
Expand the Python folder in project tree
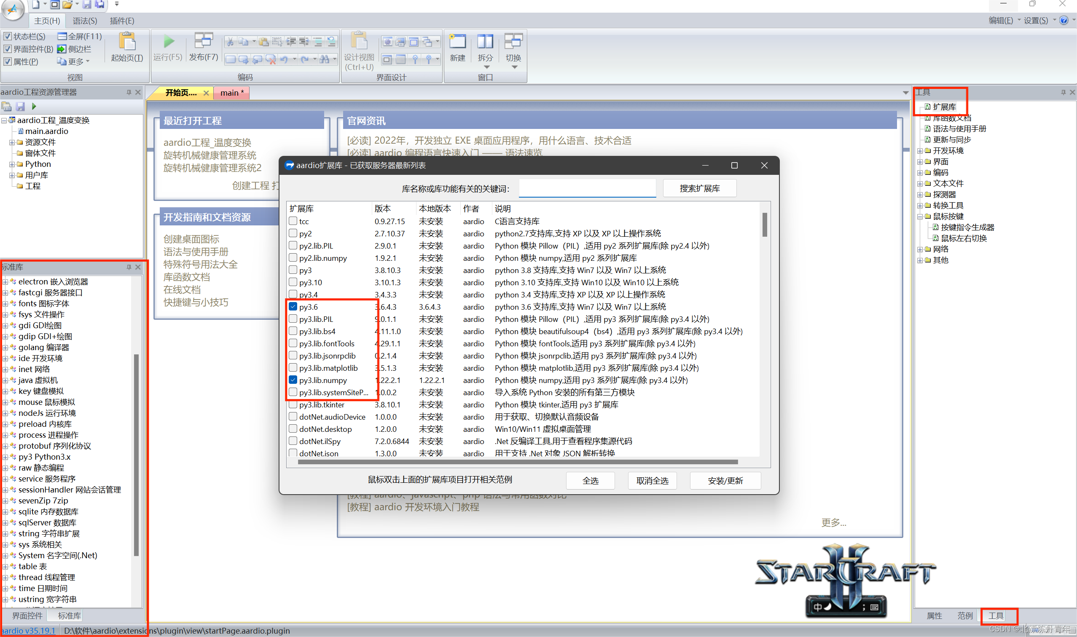tap(12, 164)
